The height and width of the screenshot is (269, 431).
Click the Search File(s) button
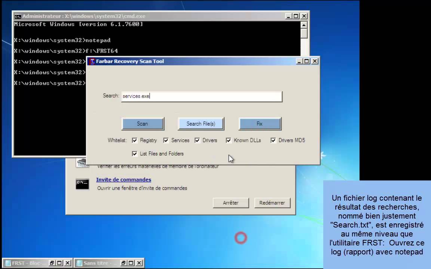201,124
